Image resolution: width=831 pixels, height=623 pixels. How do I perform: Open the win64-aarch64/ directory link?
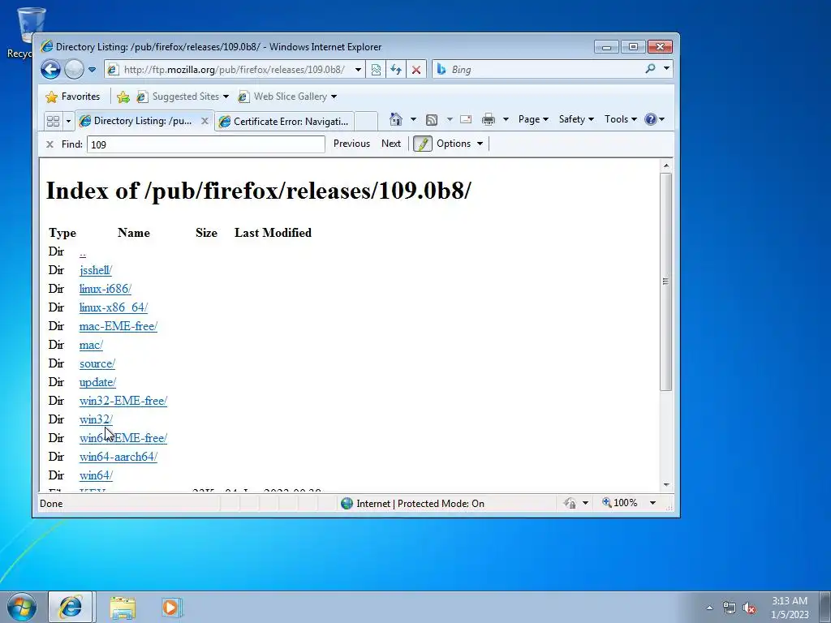(x=118, y=457)
